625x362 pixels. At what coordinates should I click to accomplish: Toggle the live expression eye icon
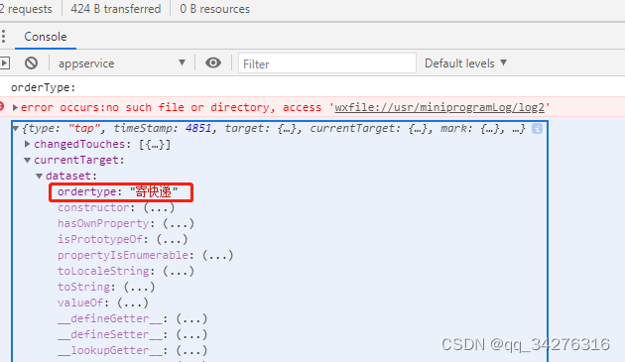pyautogui.click(x=213, y=63)
